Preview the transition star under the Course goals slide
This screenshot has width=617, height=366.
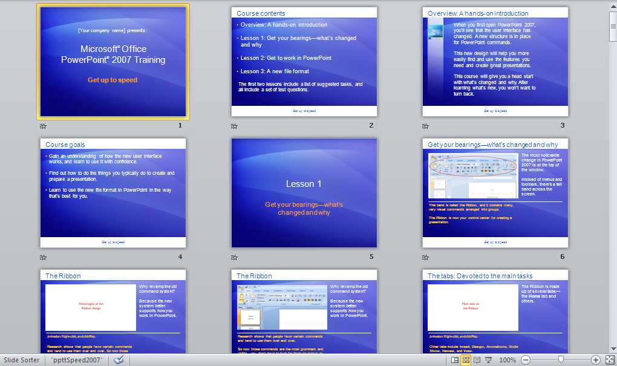(x=42, y=256)
